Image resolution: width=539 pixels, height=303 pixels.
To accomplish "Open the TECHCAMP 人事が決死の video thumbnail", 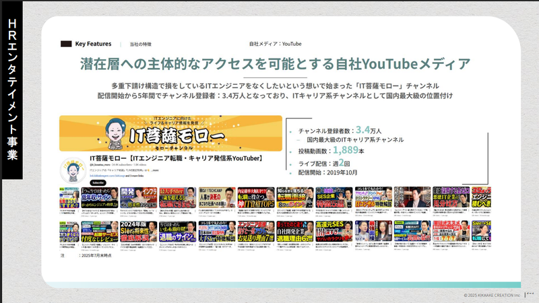I will pos(217,197).
